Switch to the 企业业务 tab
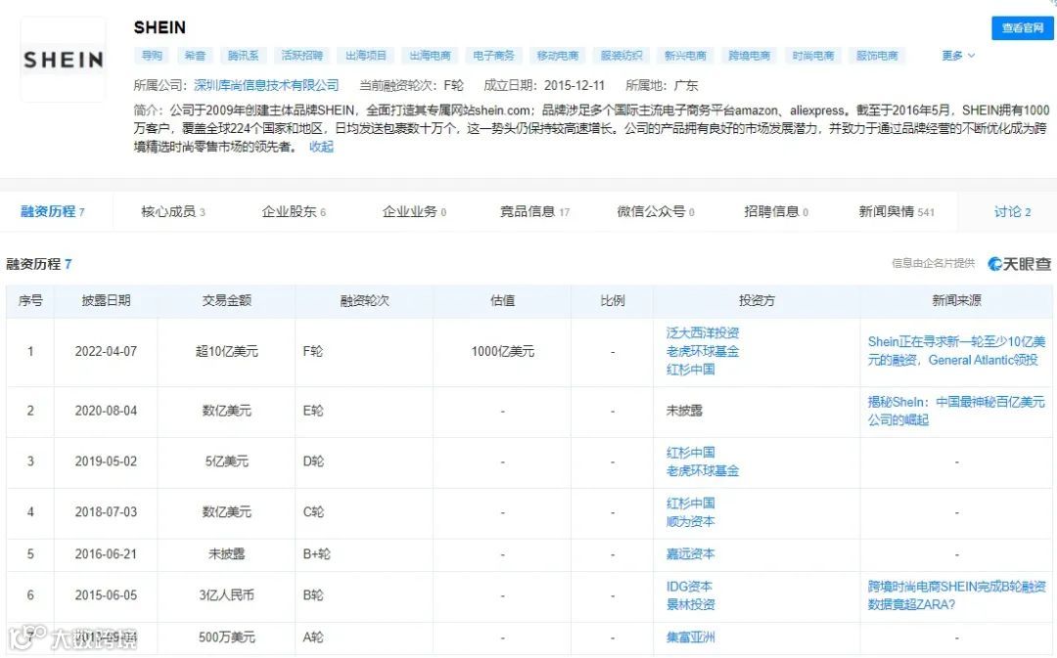The width and height of the screenshot is (1057, 658). 415,211
